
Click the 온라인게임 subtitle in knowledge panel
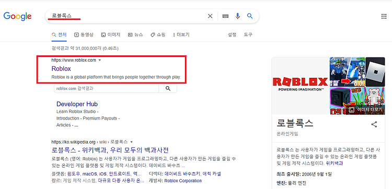287,134
